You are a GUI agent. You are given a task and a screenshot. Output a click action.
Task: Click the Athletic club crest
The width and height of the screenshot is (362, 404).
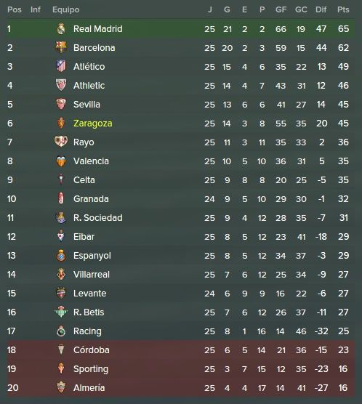pos(61,85)
